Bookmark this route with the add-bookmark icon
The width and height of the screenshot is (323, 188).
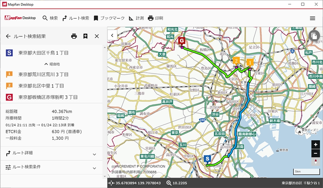85,36
